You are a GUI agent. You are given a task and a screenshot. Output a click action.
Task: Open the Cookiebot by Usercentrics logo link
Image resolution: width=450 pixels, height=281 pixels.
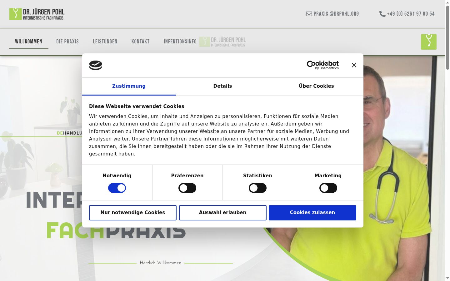(x=323, y=65)
